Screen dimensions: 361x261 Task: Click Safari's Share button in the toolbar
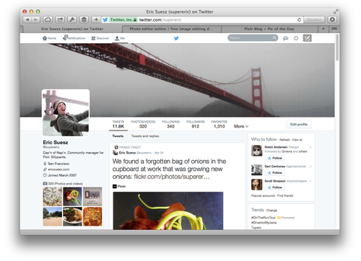tap(60, 19)
